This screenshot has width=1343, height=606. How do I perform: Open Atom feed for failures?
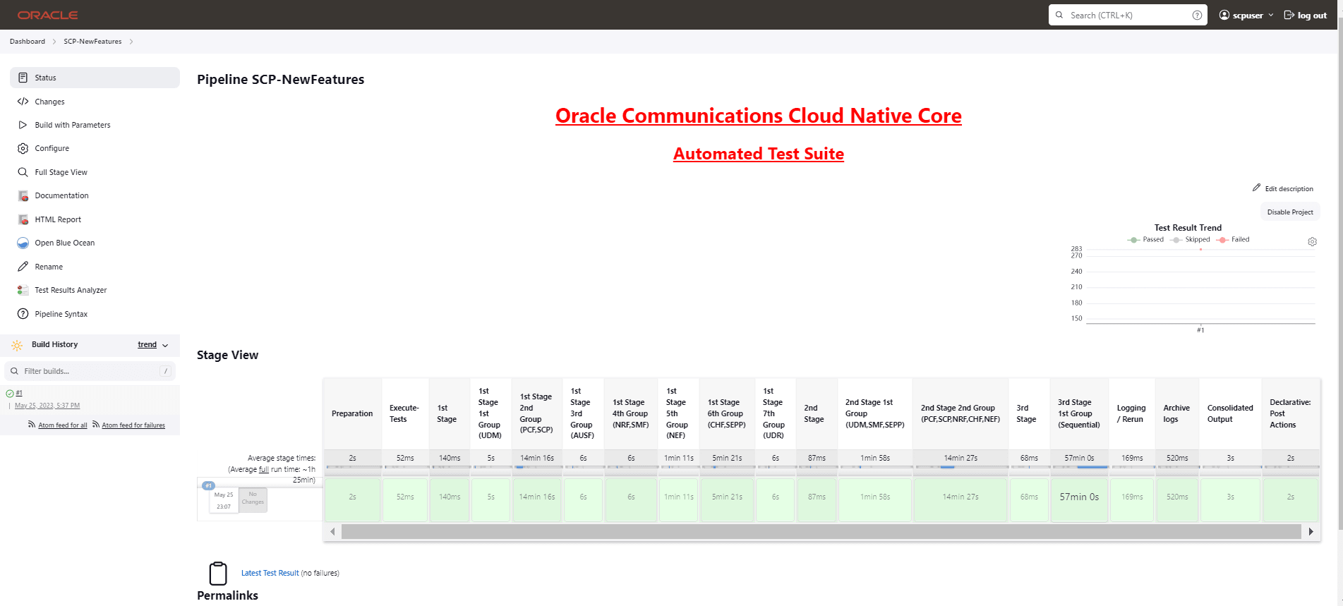pos(133,425)
